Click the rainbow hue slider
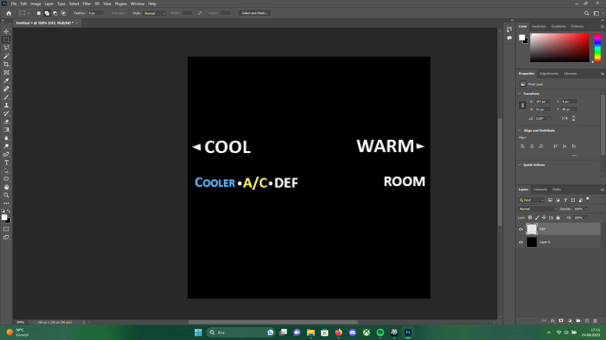This screenshot has height=340, width=606. click(x=597, y=47)
